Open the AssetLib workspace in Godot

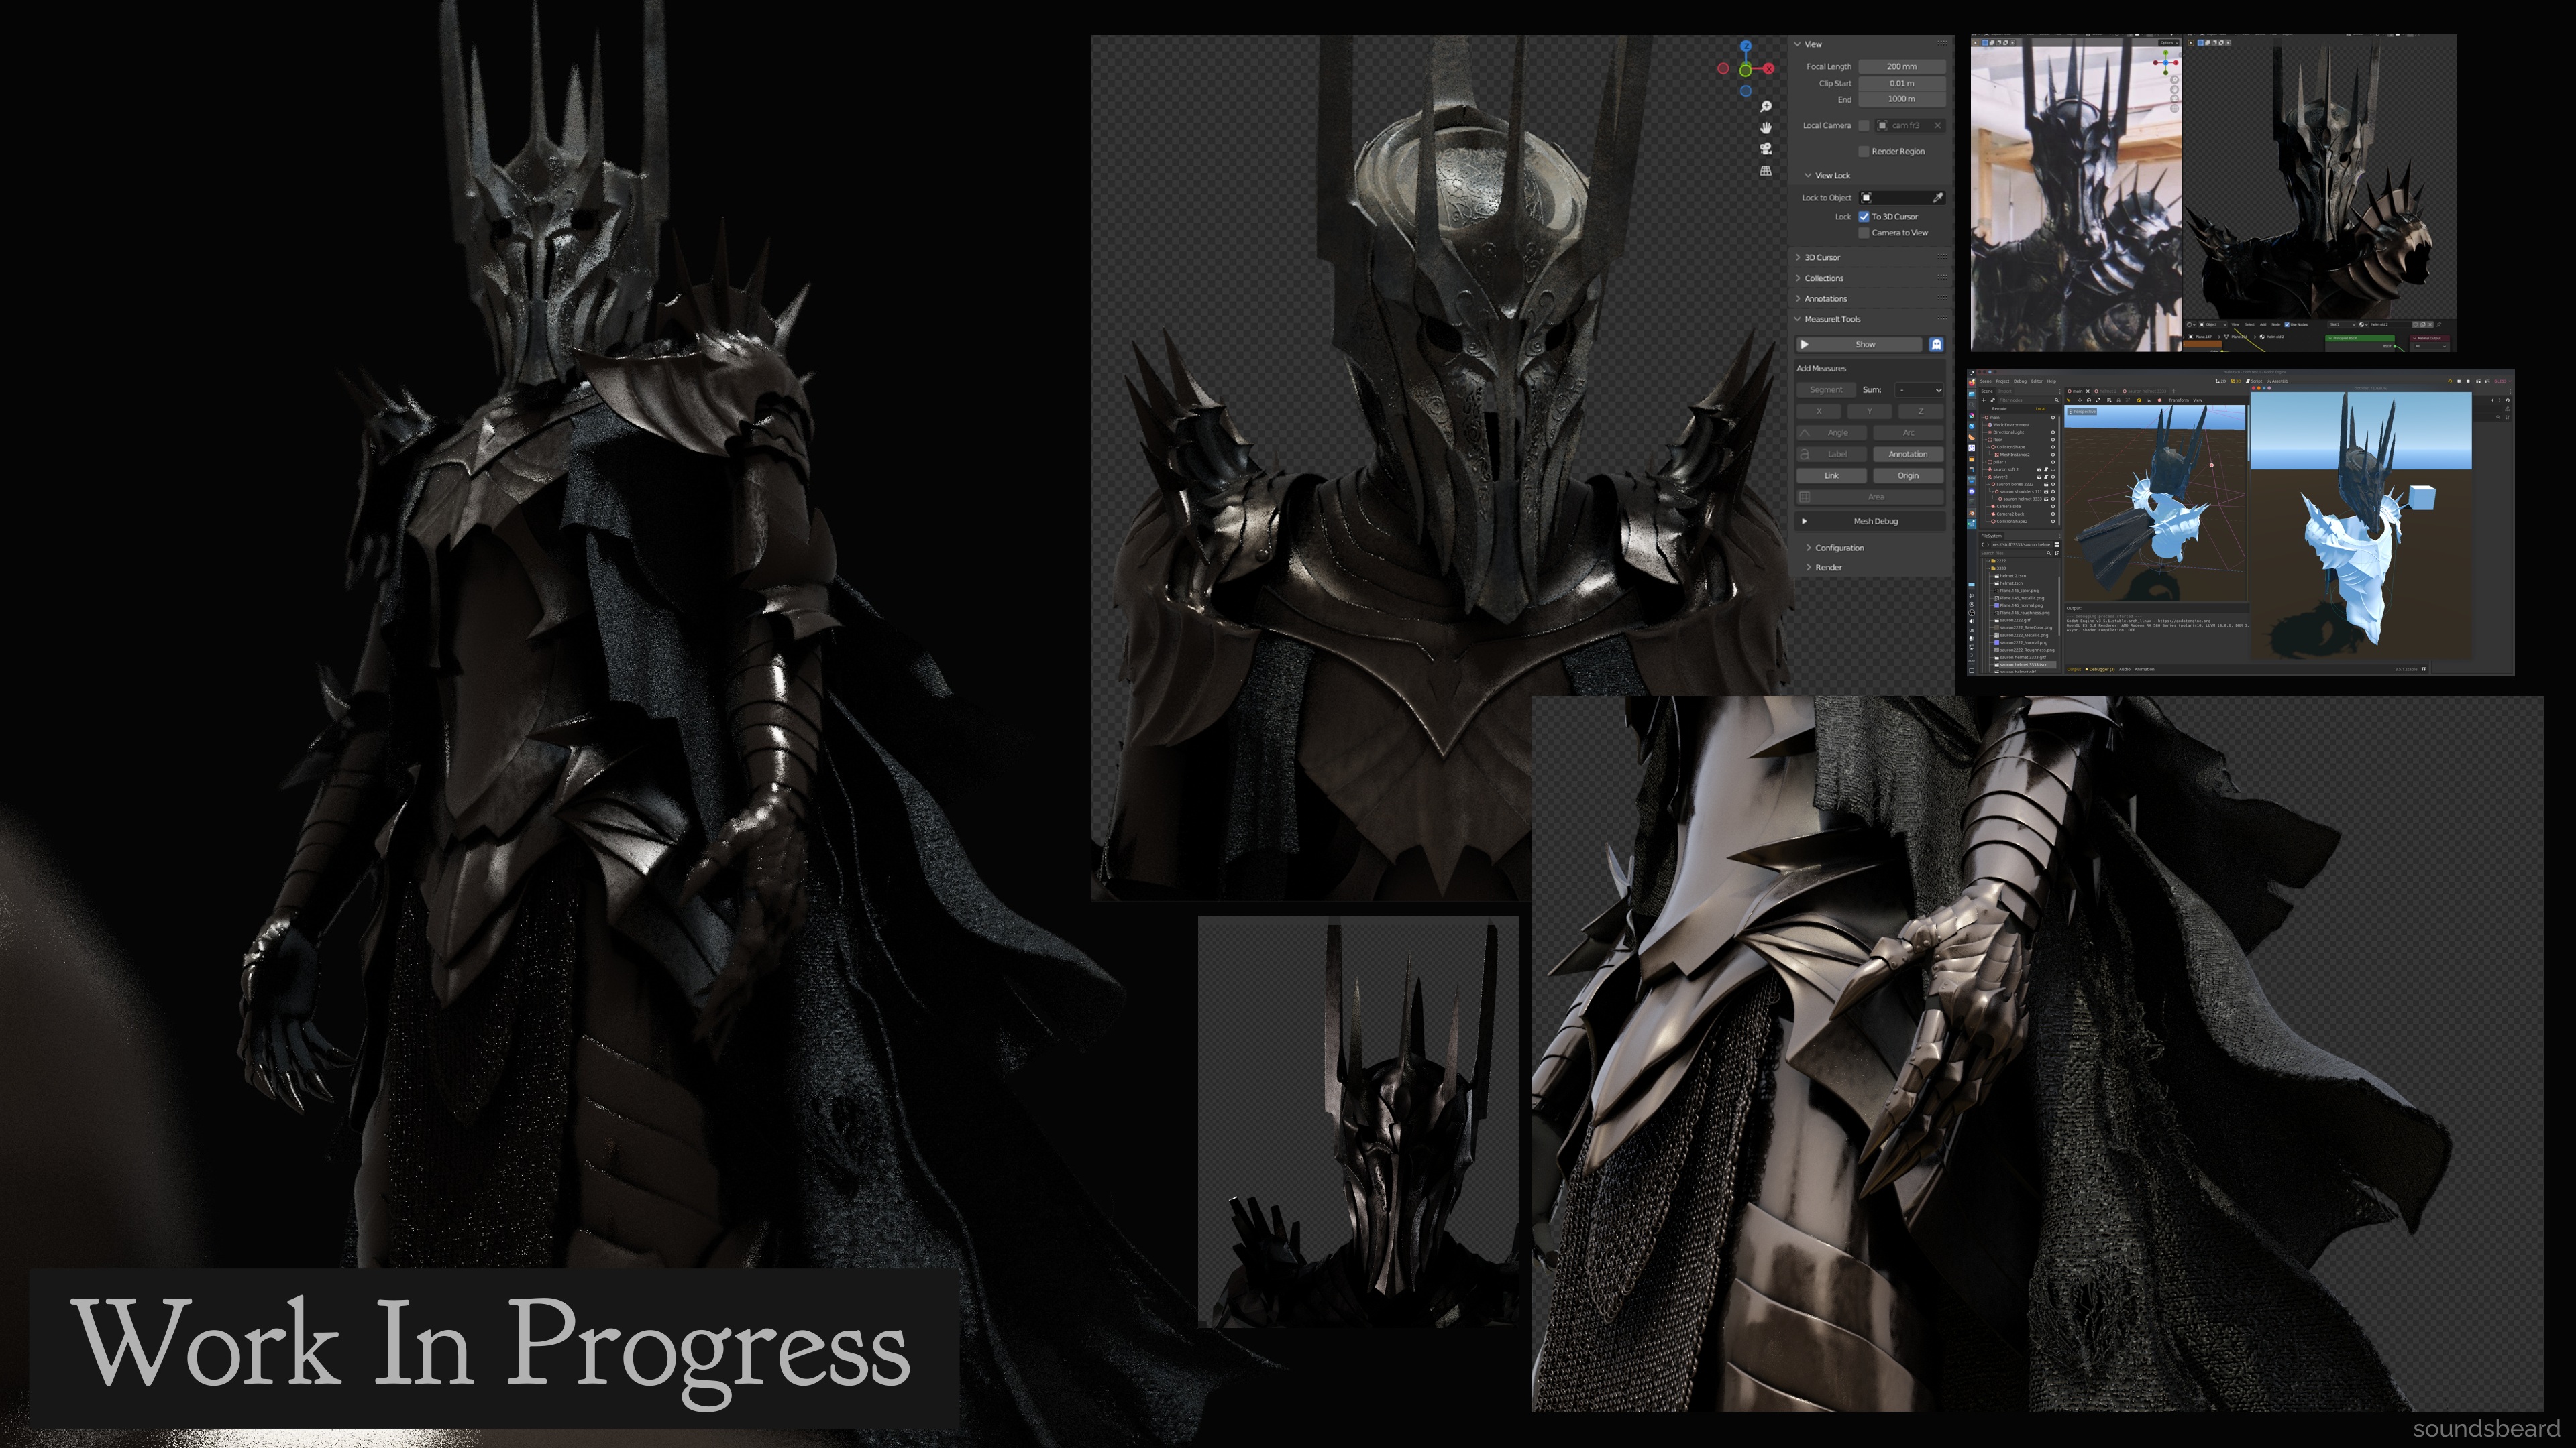[2278, 381]
